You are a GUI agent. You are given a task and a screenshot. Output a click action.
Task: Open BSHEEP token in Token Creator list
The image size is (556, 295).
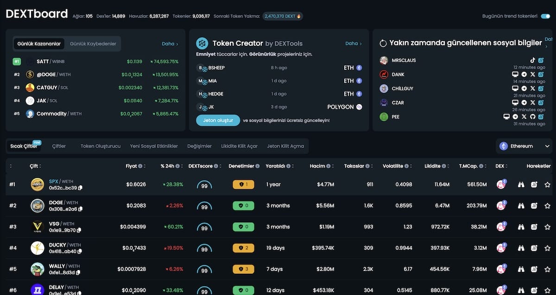(x=280, y=68)
